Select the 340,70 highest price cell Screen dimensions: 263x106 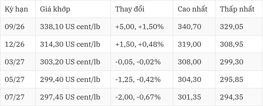pos(189,27)
